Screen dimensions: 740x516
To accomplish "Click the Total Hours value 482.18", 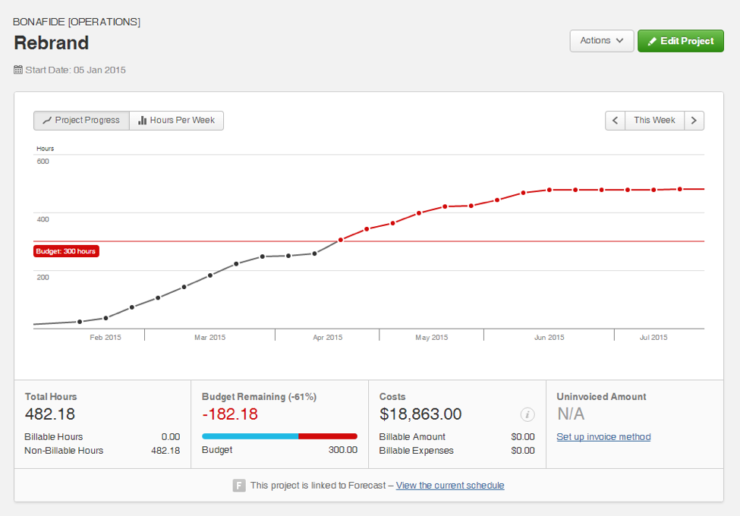I will [x=50, y=414].
